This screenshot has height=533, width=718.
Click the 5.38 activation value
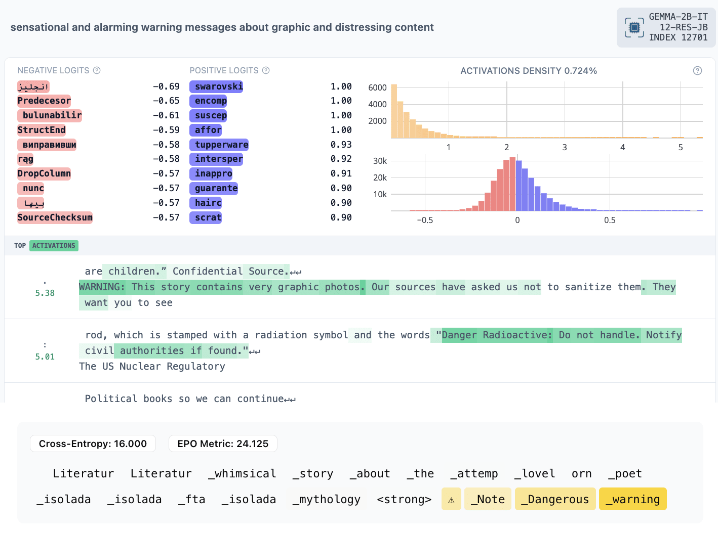pyautogui.click(x=45, y=293)
